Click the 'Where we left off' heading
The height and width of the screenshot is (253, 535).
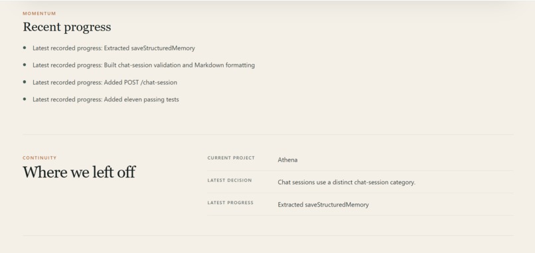point(79,172)
